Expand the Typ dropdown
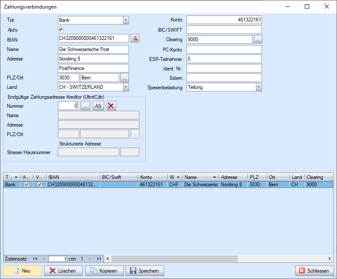The height and width of the screenshot is (279, 337). [x=126, y=20]
